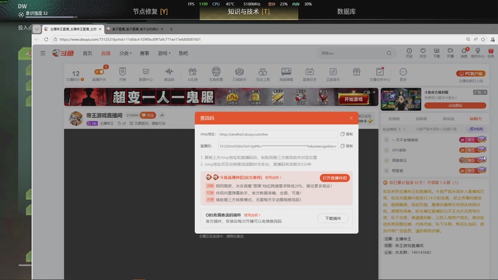498x280 pixels.
Task: Click the rtmp address field
Action: tap(278, 134)
